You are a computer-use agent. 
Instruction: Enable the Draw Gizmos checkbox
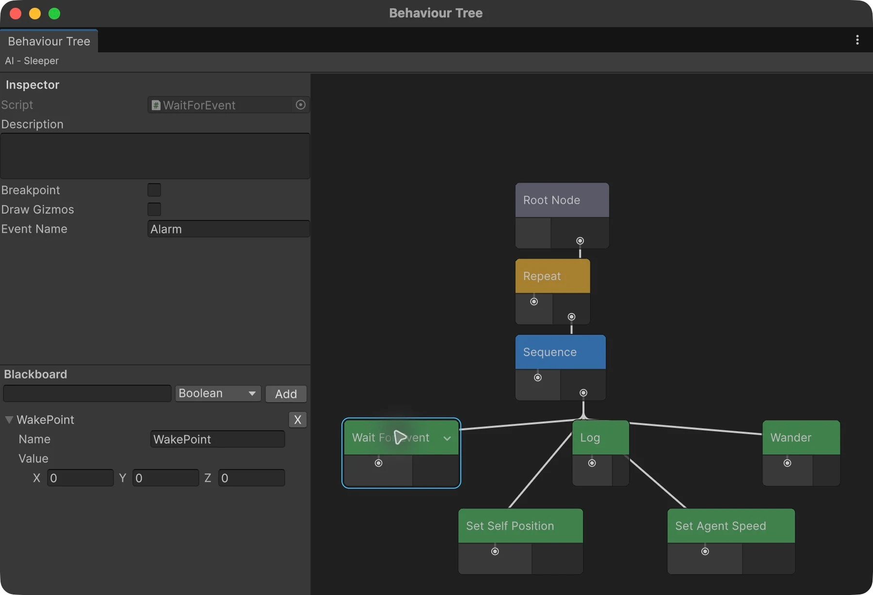(154, 209)
